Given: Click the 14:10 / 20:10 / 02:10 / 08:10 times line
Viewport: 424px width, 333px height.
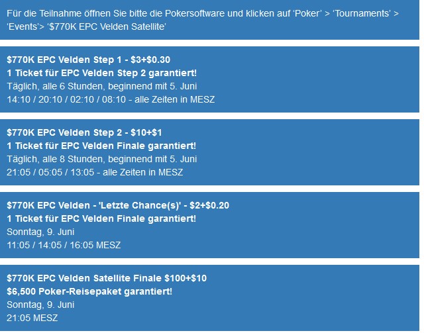Looking at the screenshot, I should coord(111,99).
